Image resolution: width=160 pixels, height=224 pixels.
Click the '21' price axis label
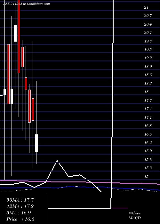point(146,7)
